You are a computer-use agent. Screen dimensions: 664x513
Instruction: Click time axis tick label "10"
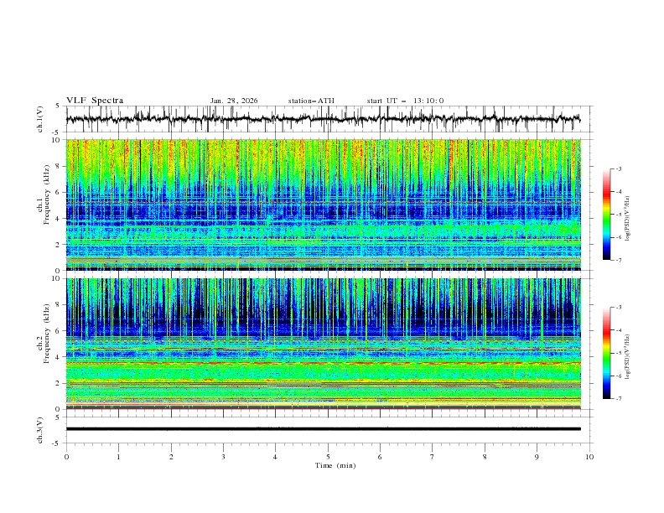589,457
